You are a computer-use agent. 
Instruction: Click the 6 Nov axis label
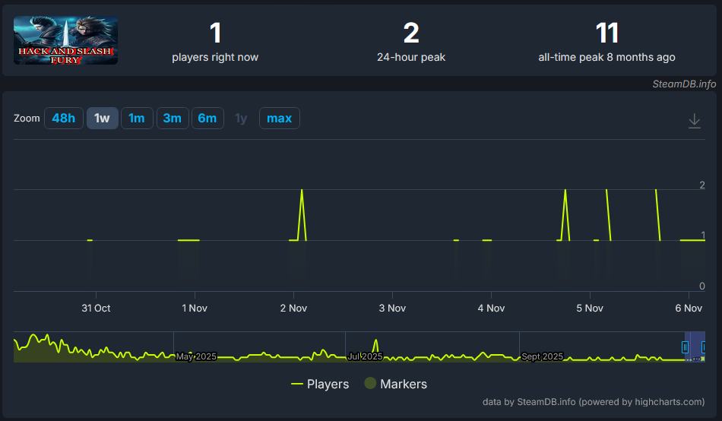click(x=689, y=308)
